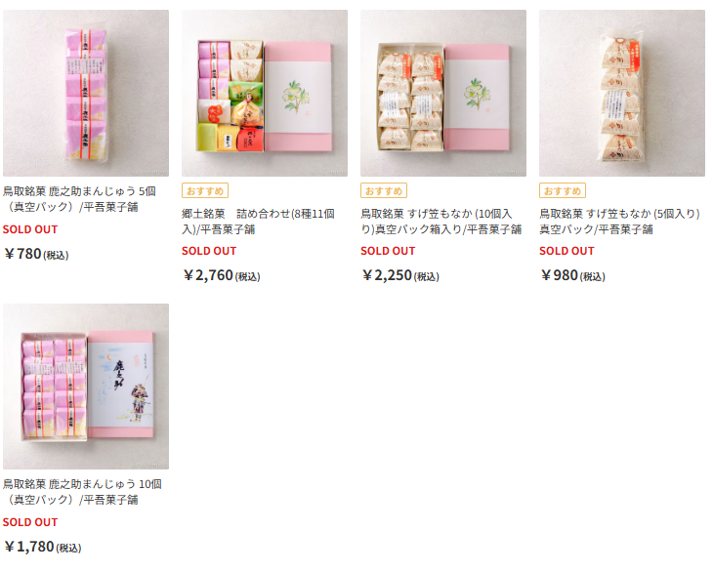
Task: Click the すげ笠もなか (10個入り) 箱入り title link
Action: 441,222
